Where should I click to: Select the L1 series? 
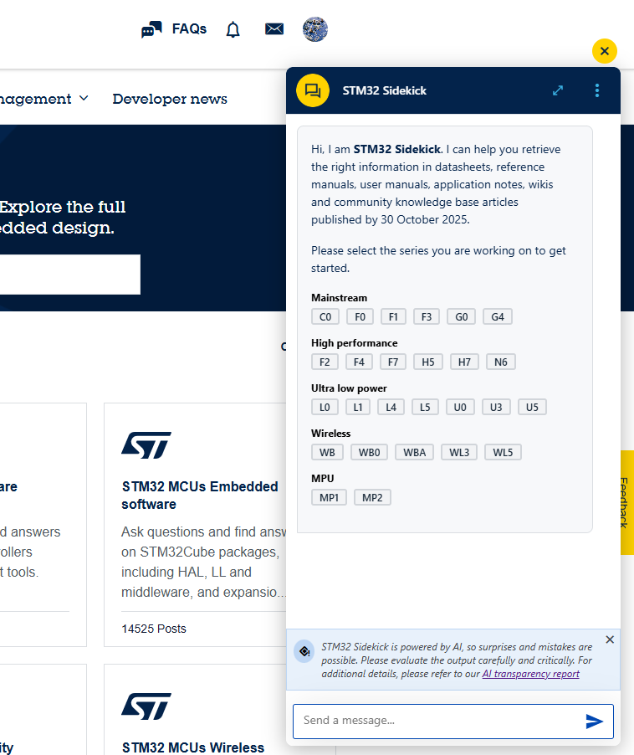click(358, 408)
